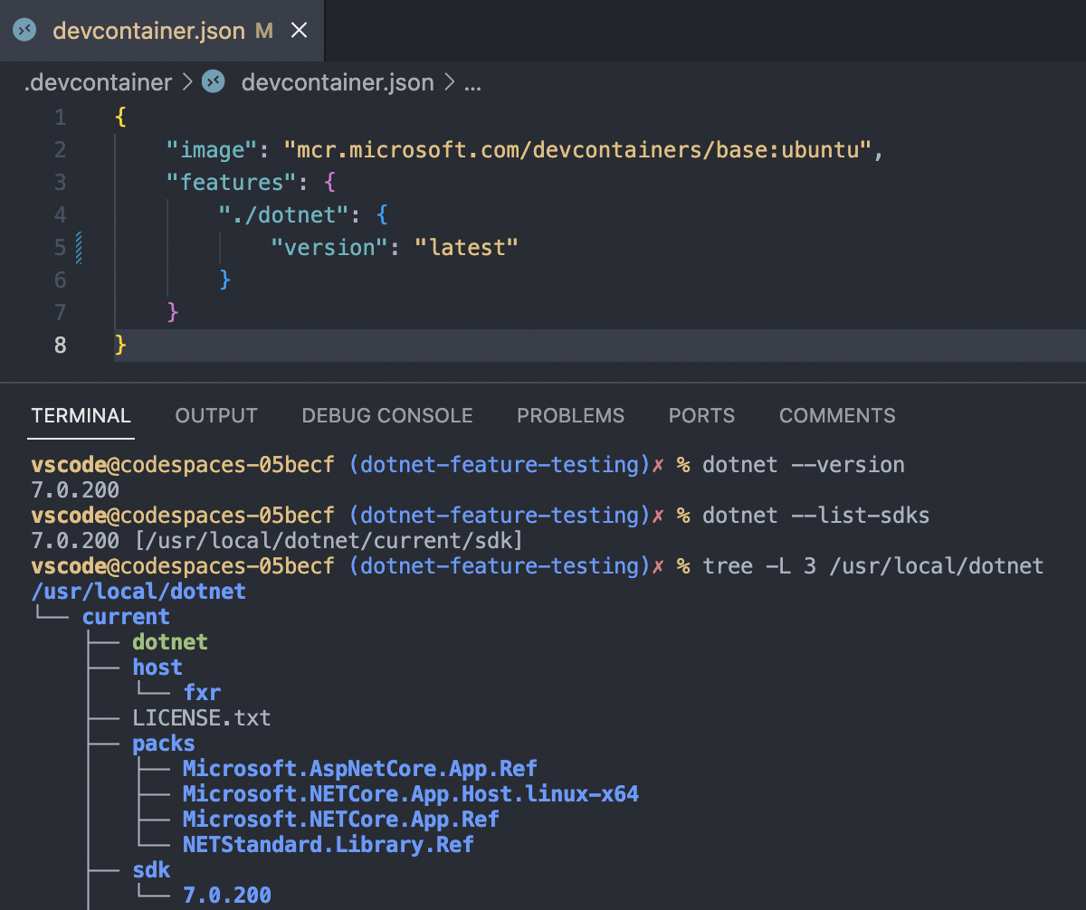Click LICENSE.txt in the tree output
The height and width of the screenshot is (910, 1086).
click(x=202, y=718)
